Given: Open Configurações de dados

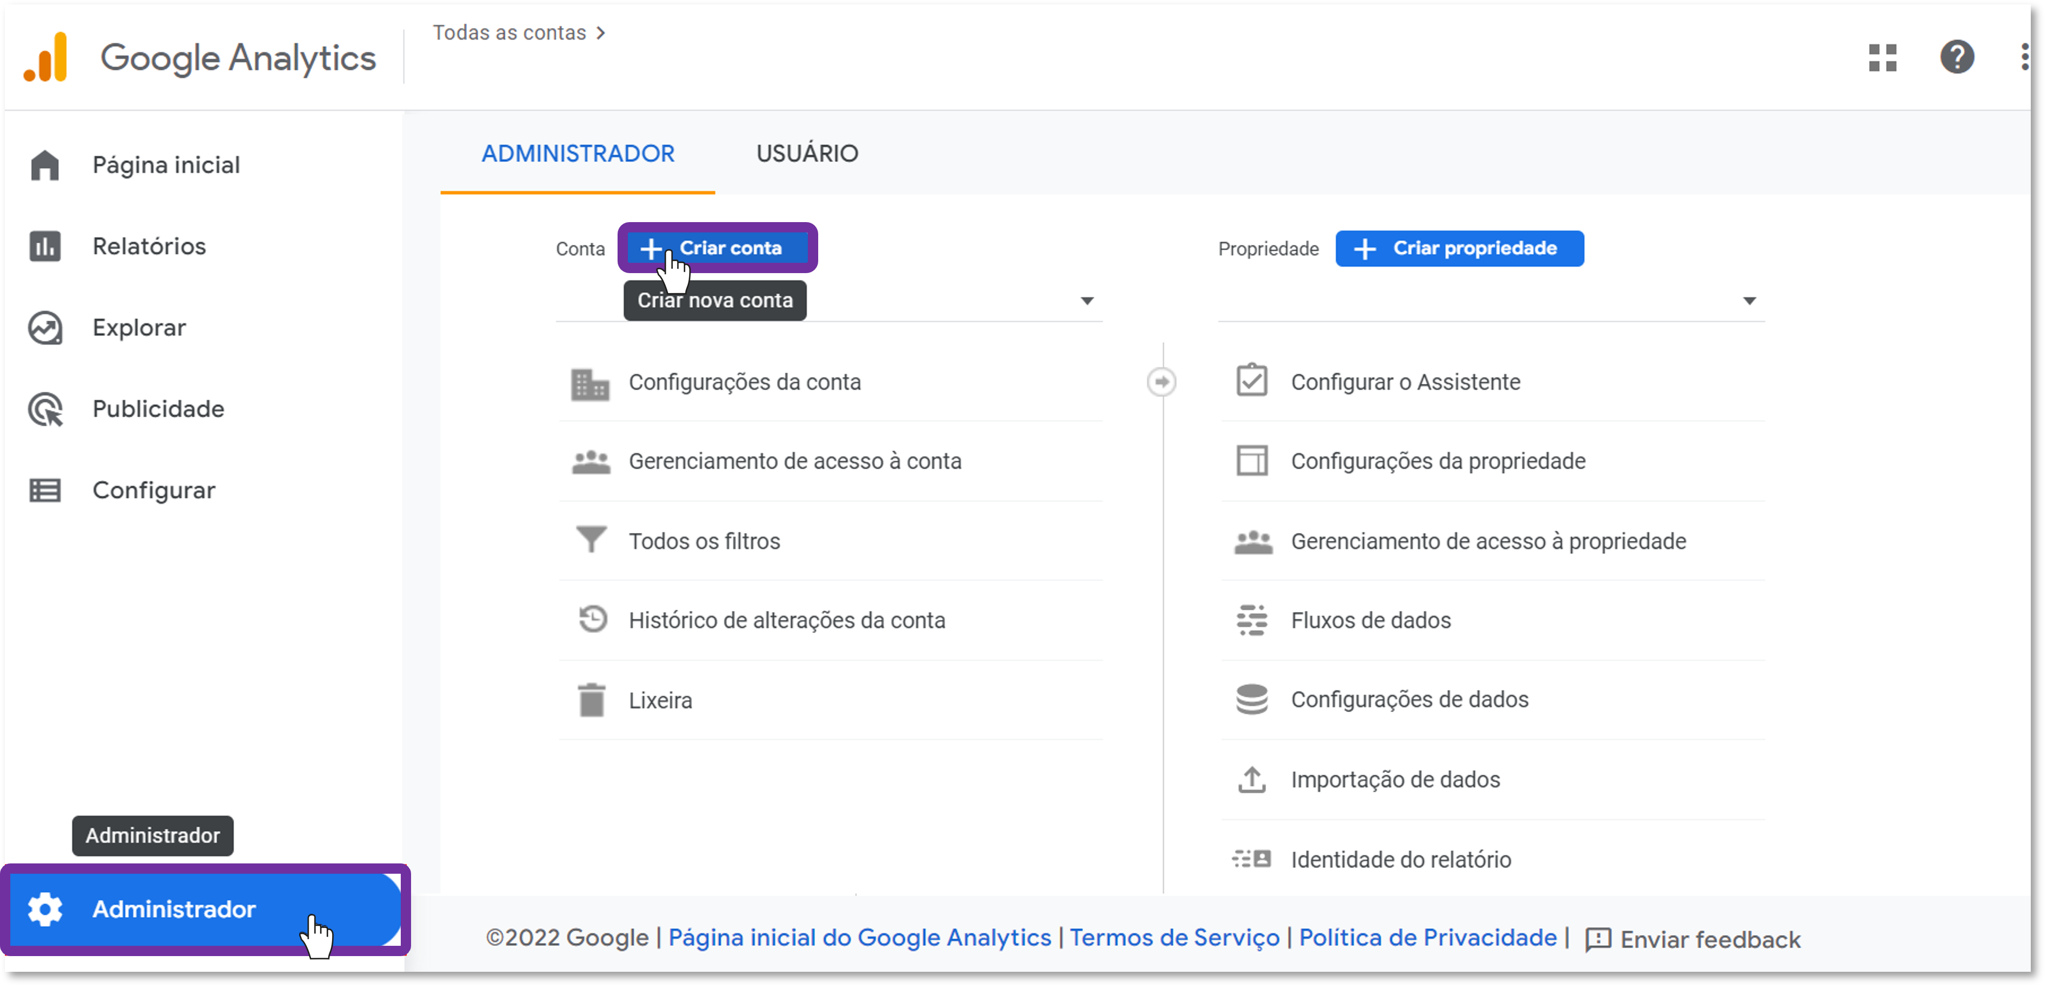Looking at the screenshot, I should tap(1493, 701).
